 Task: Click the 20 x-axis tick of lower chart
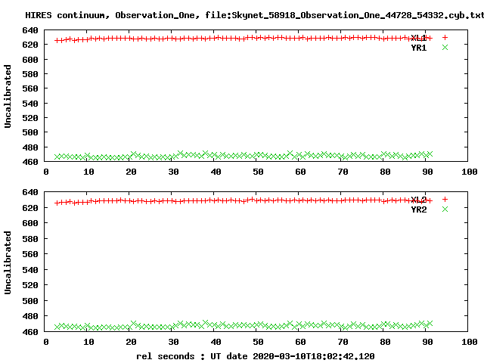point(131,342)
